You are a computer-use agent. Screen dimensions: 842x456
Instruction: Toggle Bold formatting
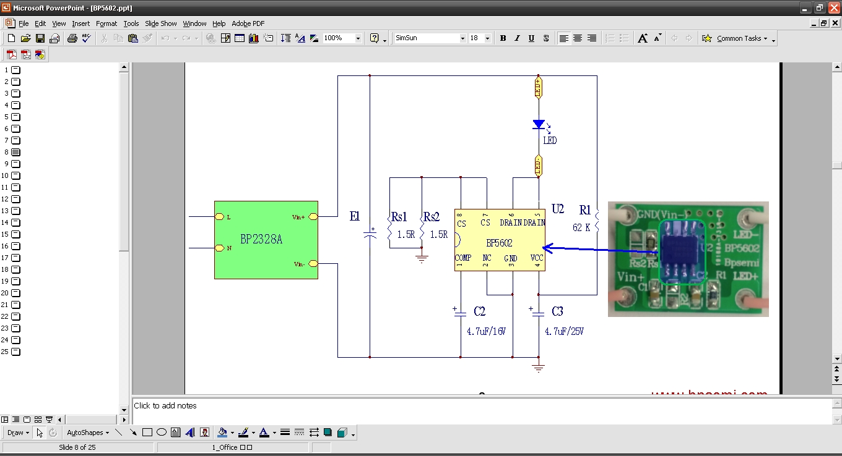[x=503, y=38]
